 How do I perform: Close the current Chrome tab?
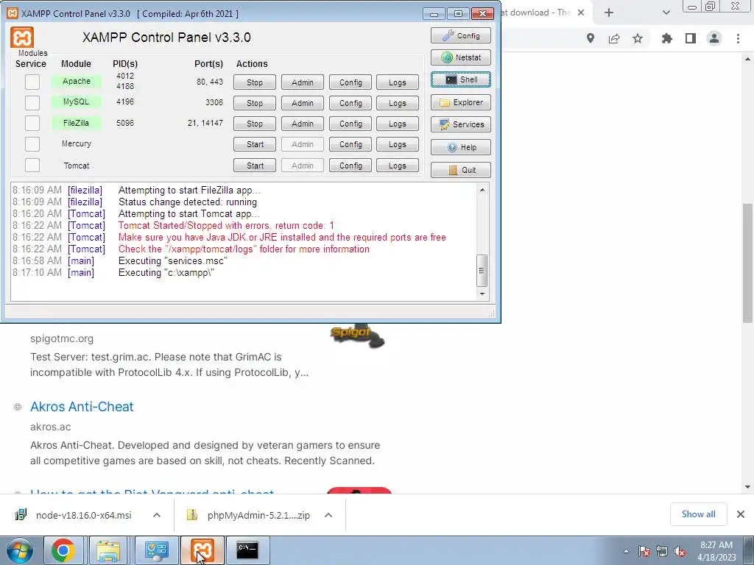tap(581, 13)
